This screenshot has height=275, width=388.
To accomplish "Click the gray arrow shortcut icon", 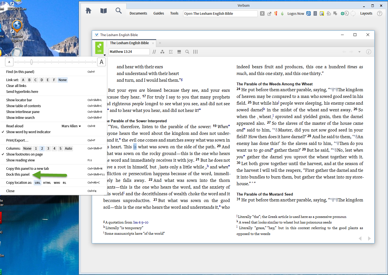I will pyautogui.click(x=335, y=13).
